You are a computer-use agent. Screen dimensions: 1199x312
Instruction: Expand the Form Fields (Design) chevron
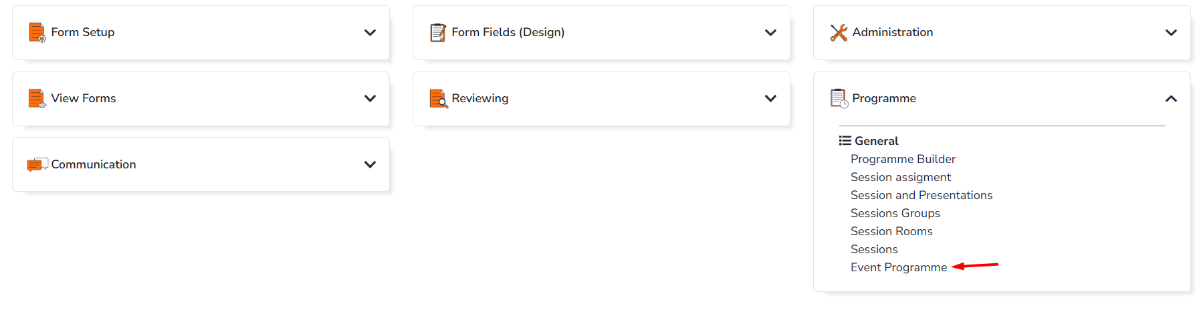[770, 32]
